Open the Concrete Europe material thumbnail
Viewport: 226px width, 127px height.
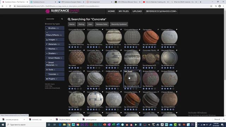pos(77,37)
